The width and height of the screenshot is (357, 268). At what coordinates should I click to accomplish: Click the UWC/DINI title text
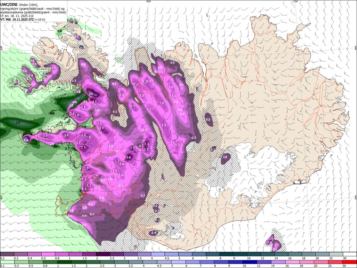pos(8,4)
